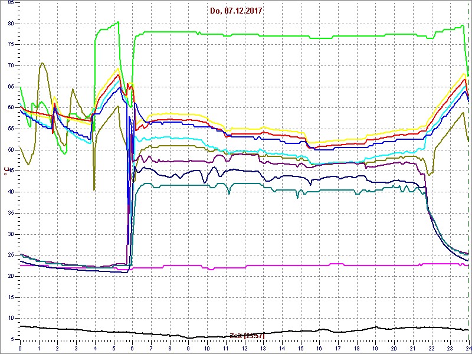Viewport: 472px width, 354px height.
Task: Click the 35 label on the temperature axis
Action: 11,213
